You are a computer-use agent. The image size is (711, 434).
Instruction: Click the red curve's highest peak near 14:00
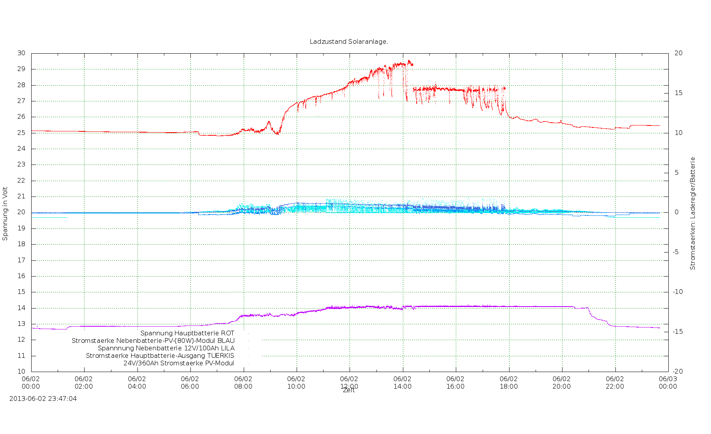409,61
